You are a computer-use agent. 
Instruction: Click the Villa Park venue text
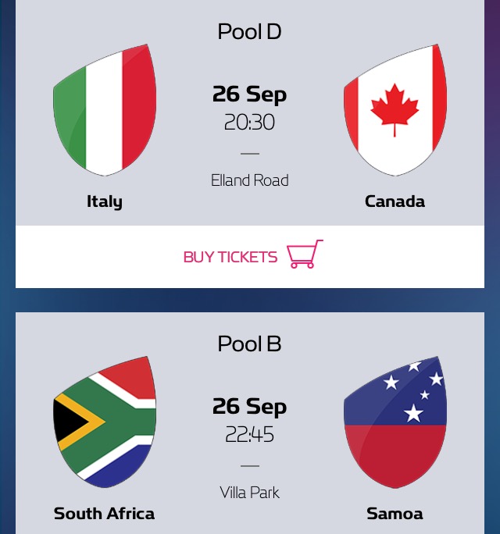[250, 493]
